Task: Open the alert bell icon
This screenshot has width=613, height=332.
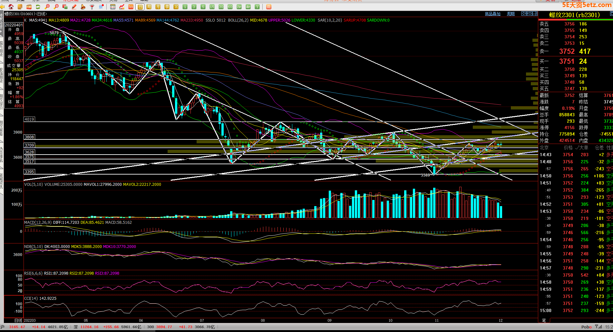Action: (83, 7)
